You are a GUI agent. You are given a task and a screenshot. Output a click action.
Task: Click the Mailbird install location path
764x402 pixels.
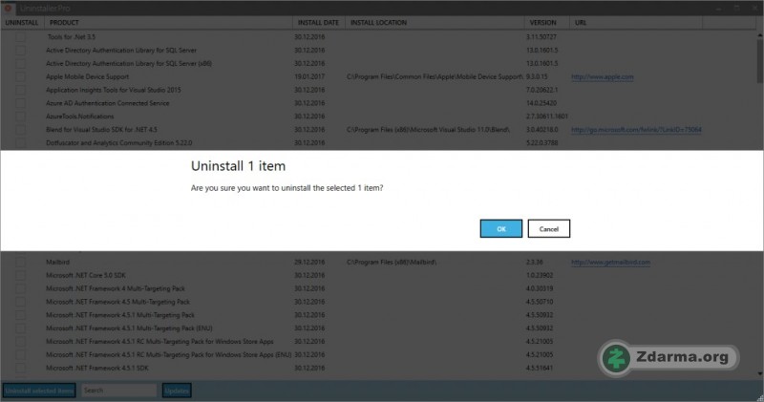pos(392,263)
